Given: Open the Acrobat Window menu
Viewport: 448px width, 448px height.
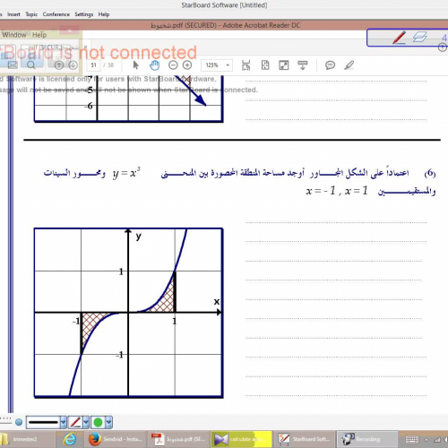Looking at the screenshot, I should (14, 35).
